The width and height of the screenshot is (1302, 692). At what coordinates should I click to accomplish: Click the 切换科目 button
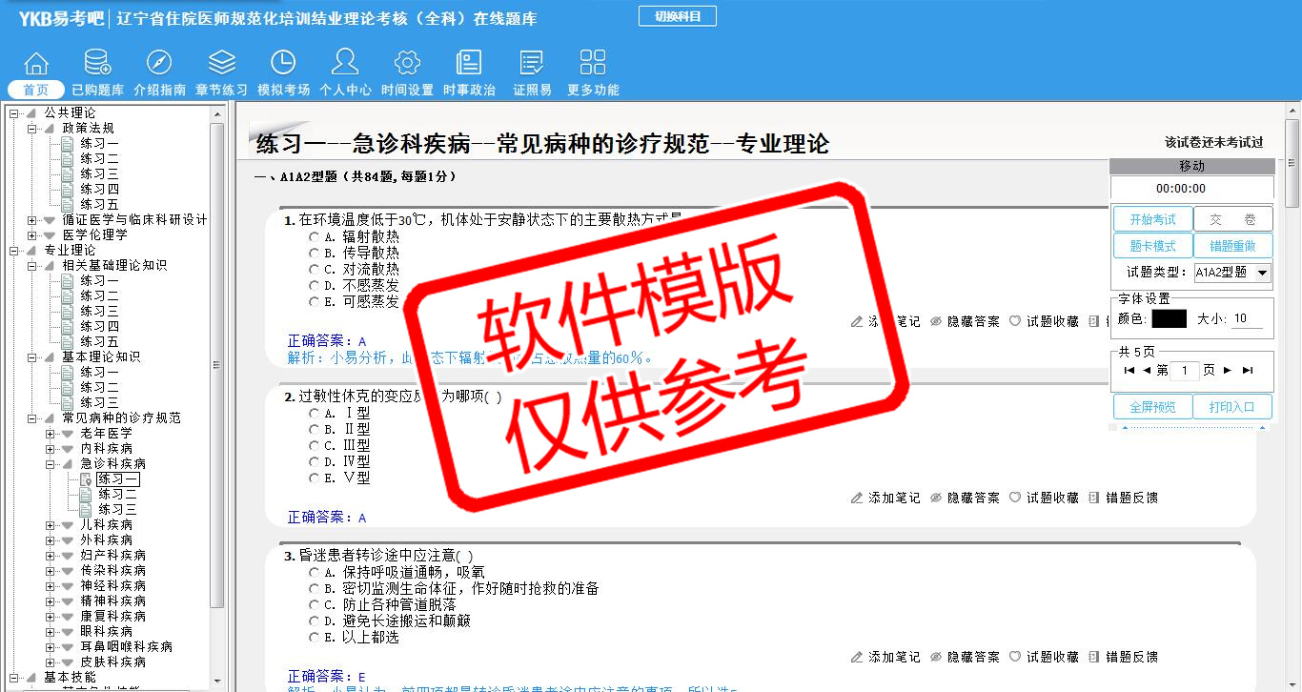(x=677, y=16)
